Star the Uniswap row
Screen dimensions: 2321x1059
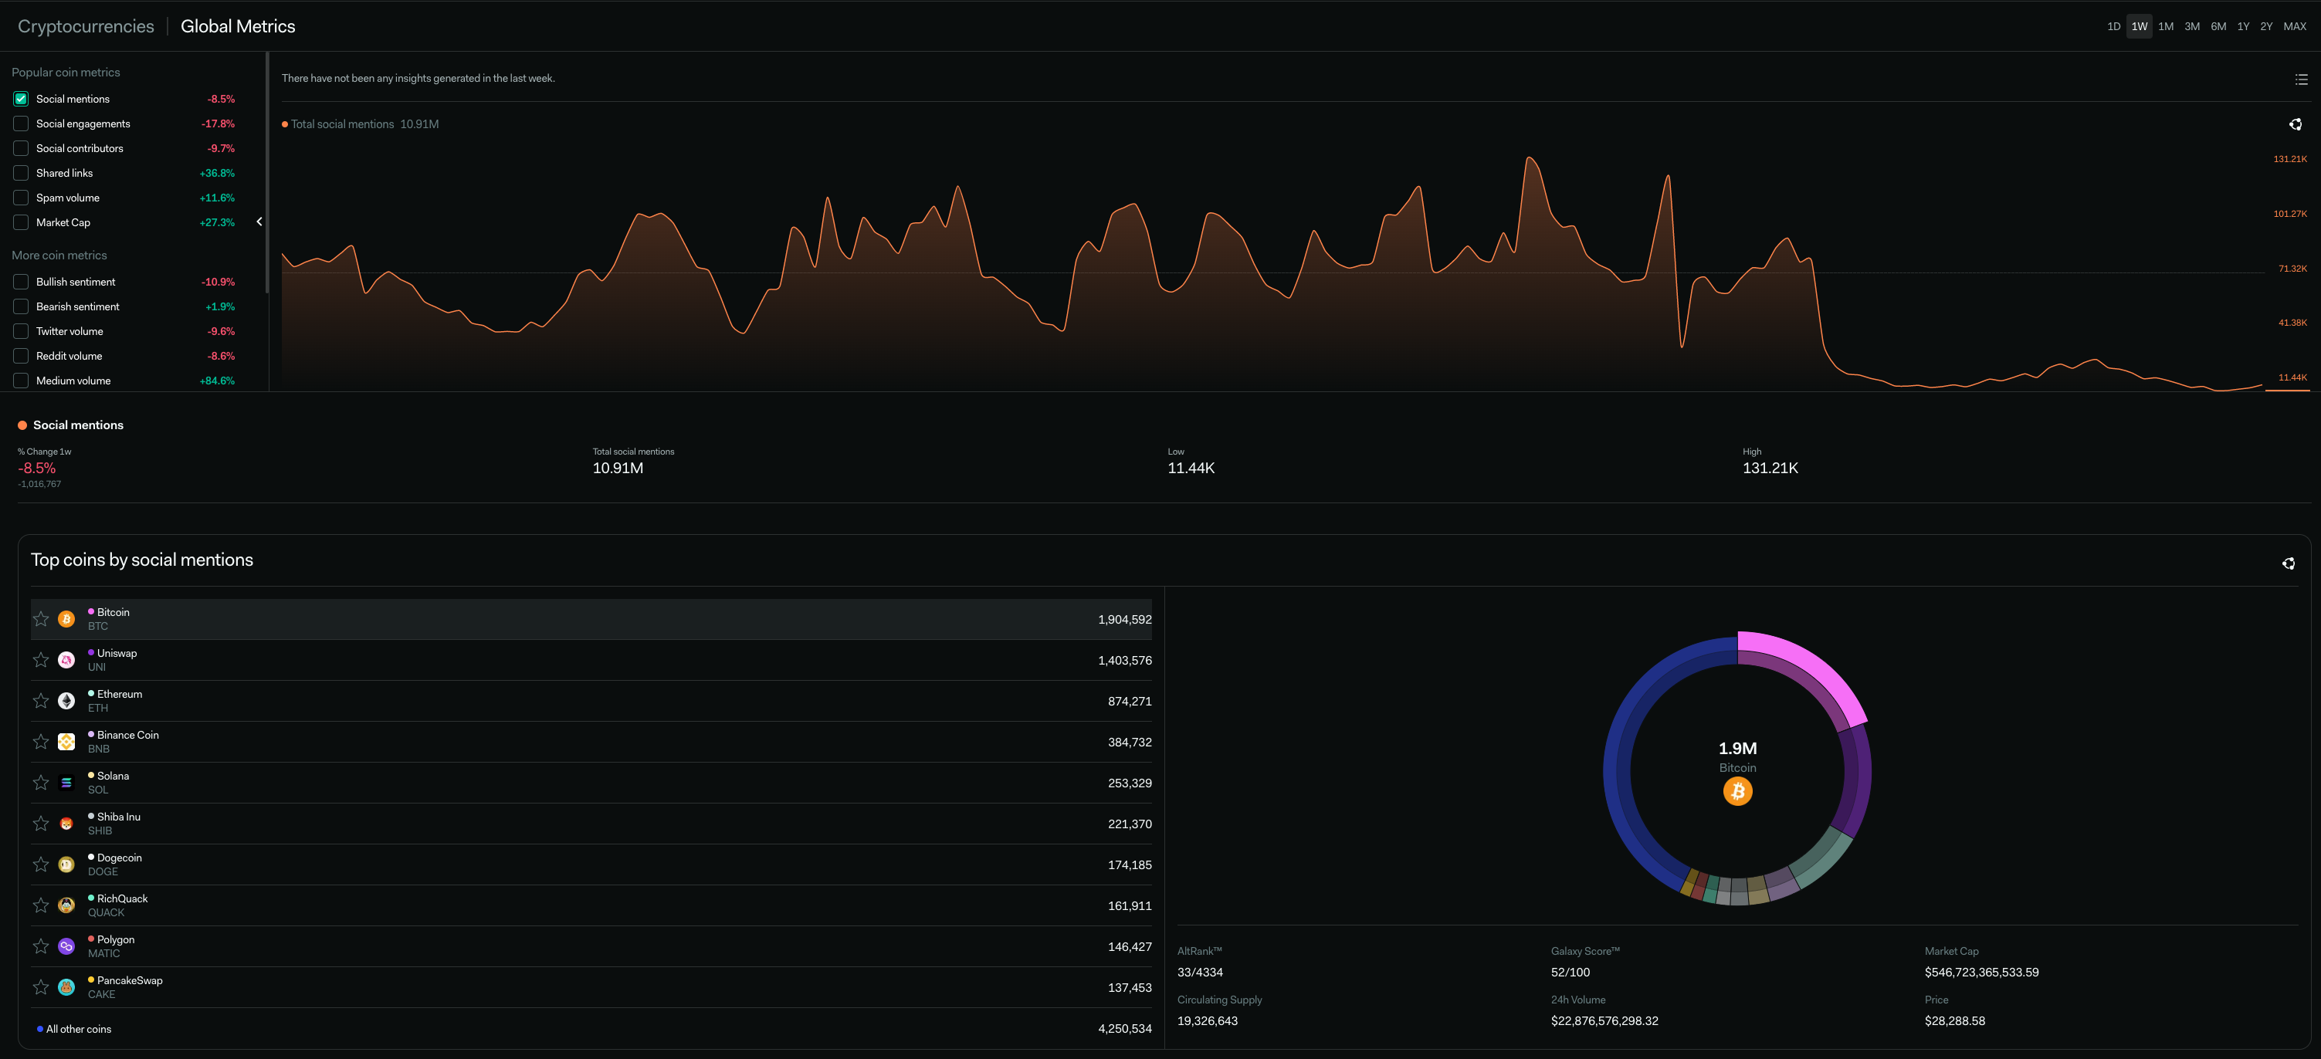pos(41,660)
